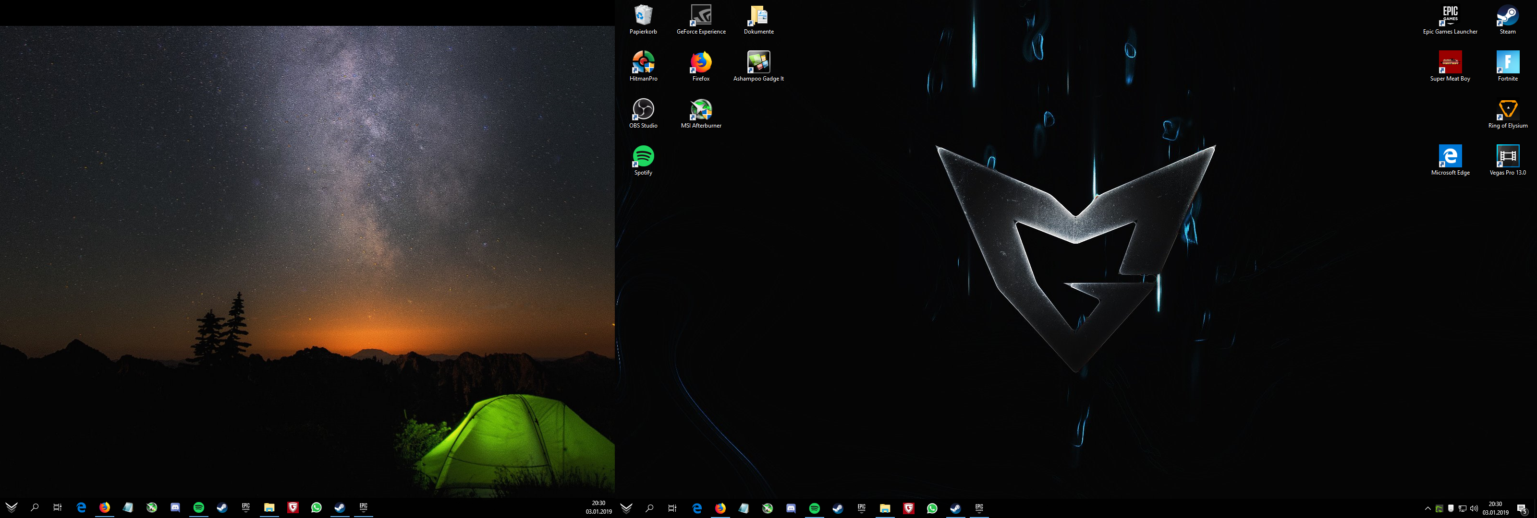Select the Ring of Elysium desktop icon

point(1507,110)
